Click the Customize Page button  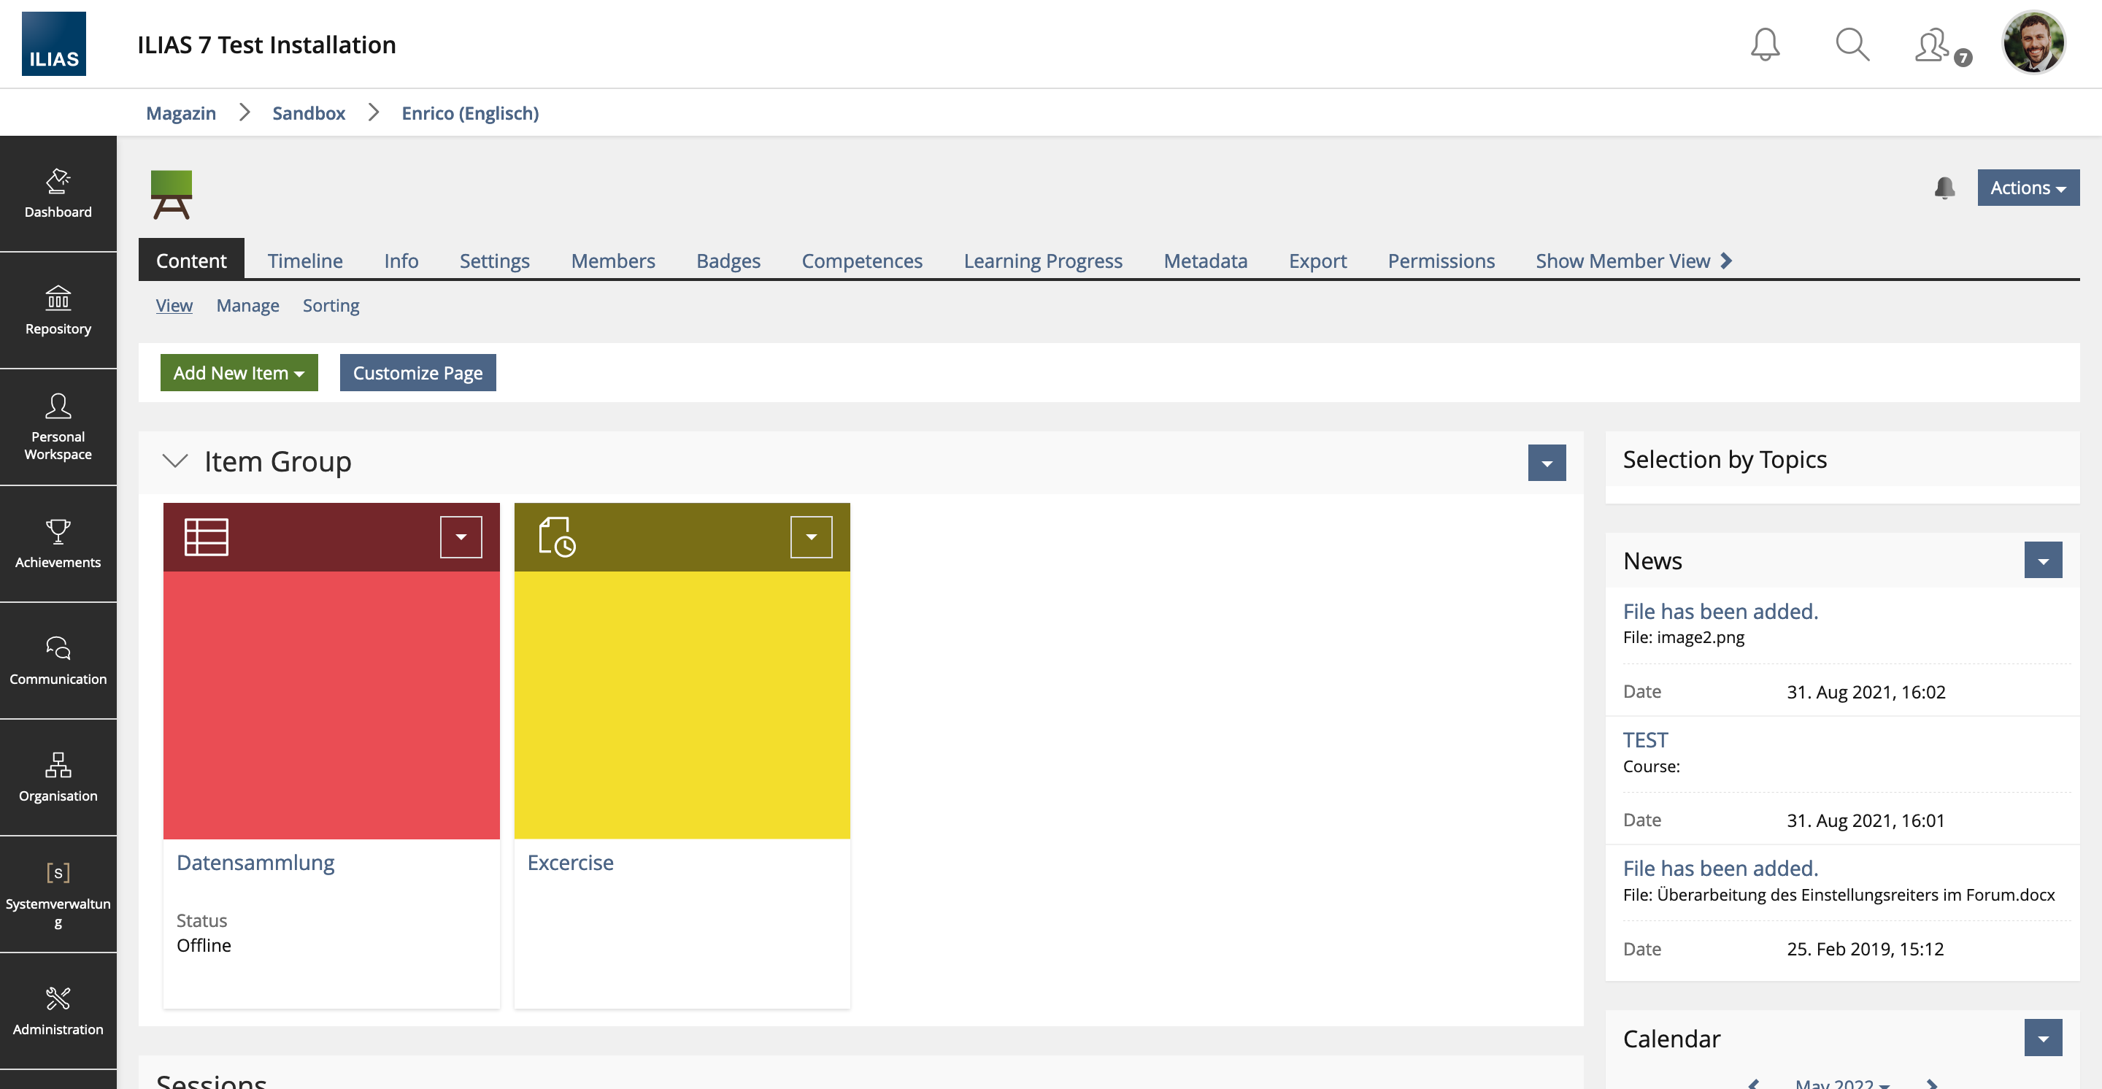(x=417, y=373)
